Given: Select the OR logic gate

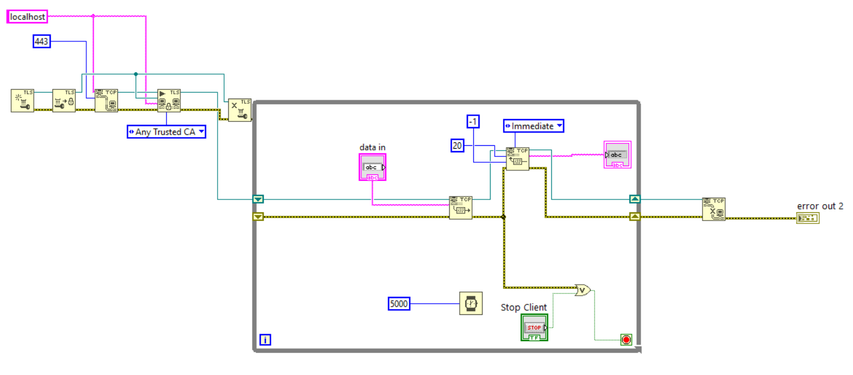Looking at the screenshot, I should click(x=582, y=289).
